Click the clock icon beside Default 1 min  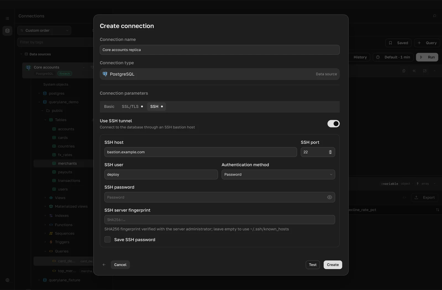click(x=378, y=57)
